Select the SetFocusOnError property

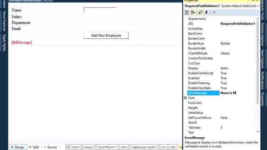pos(199,117)
